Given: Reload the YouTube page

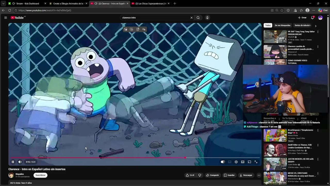Looking at the screenshot, I should tap(10, 10).
